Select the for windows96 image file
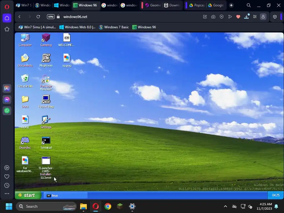284x213 pixels. [25, 164]
